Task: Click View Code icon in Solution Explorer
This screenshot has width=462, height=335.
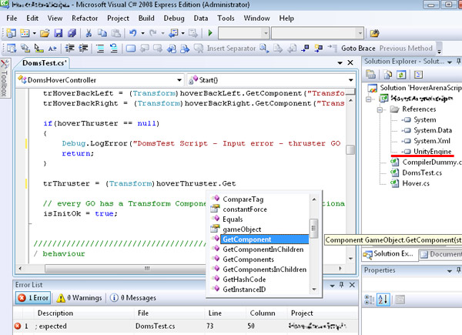Action: [x=418, y=75]
